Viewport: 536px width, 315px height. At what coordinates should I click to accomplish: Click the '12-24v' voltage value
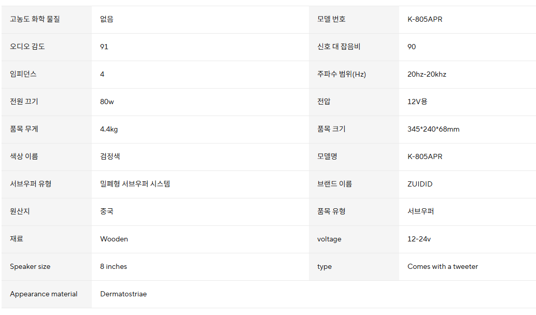pyautogui.click(x=419, y=239)
